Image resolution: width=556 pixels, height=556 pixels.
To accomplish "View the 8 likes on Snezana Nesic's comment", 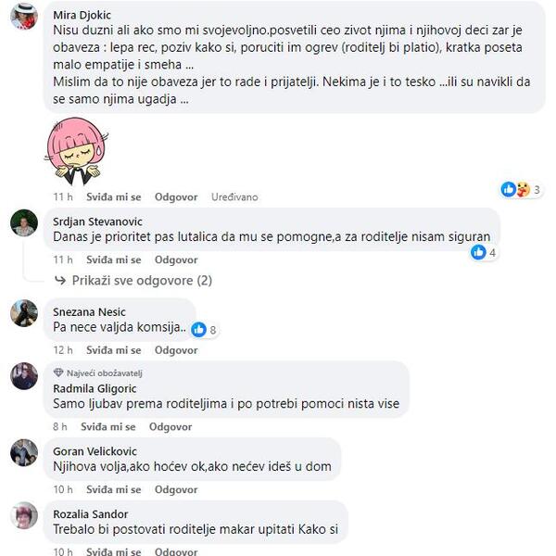I will click(x=204, y=330).
